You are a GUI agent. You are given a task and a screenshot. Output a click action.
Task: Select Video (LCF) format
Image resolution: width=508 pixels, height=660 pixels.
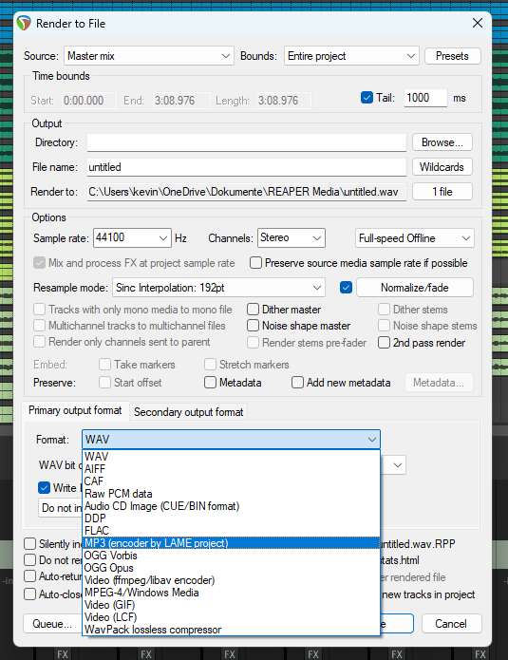(x=231, y=617)
